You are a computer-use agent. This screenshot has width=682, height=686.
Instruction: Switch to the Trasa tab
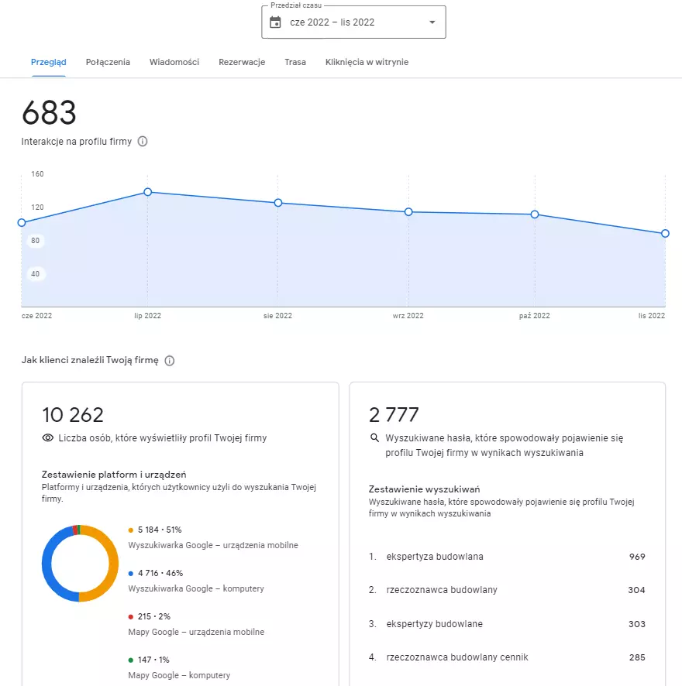(295, 62)
